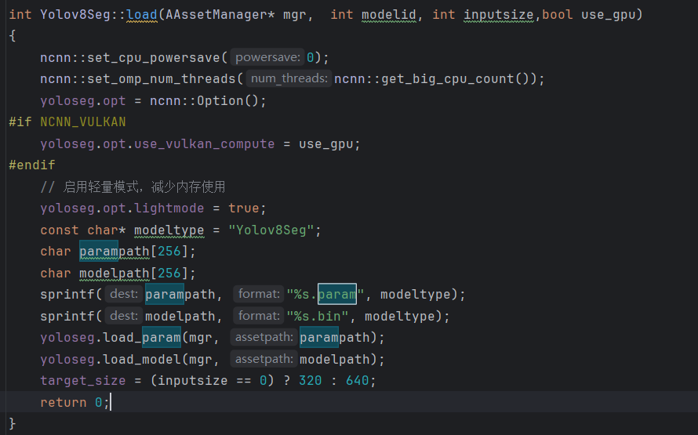Click yoloseg in the yoloseg.opt = ncnn::Option() line
Screen dimensions: 698x435
click(67, 101)
